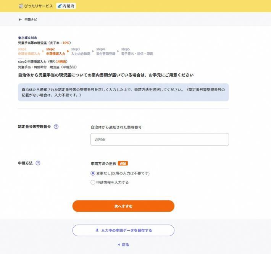
Task: Click the 10% completion rate text
Action: pyautogui.click(x=66, y=43)
